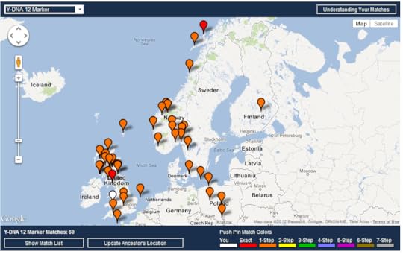Open the Y-DNA 12 Marker dropdown
The height and width of the screenshot is (269, 403).
44,10
